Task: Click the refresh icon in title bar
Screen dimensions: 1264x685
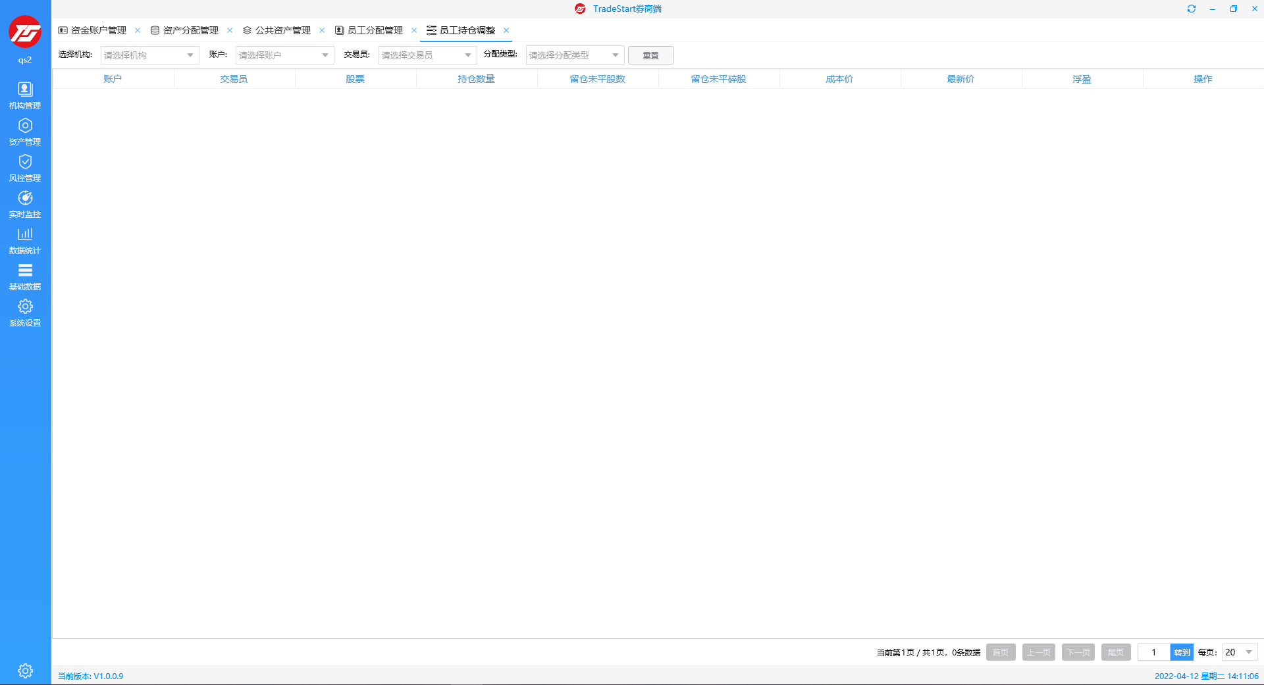Action: pos(1191,9)
